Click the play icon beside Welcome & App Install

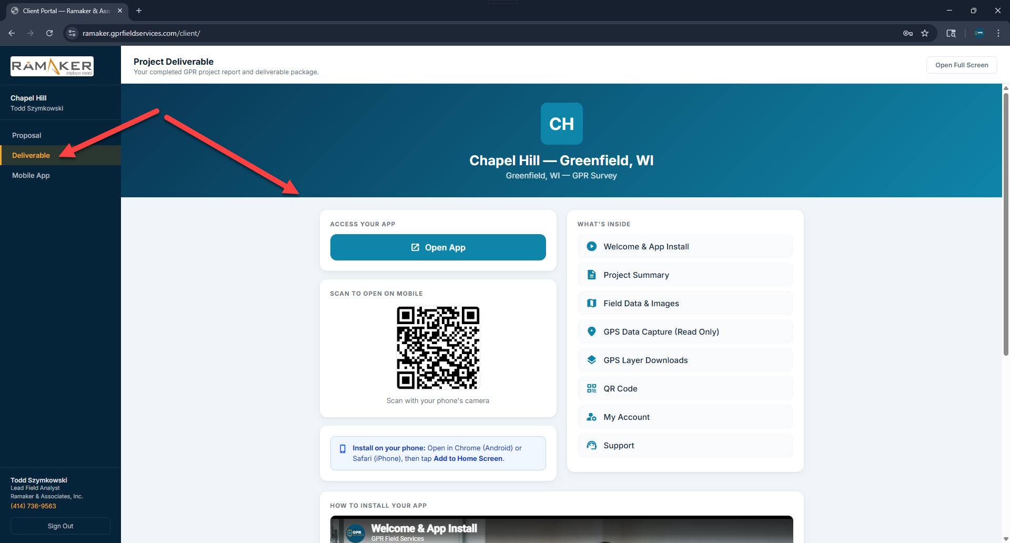click(591, 246)
